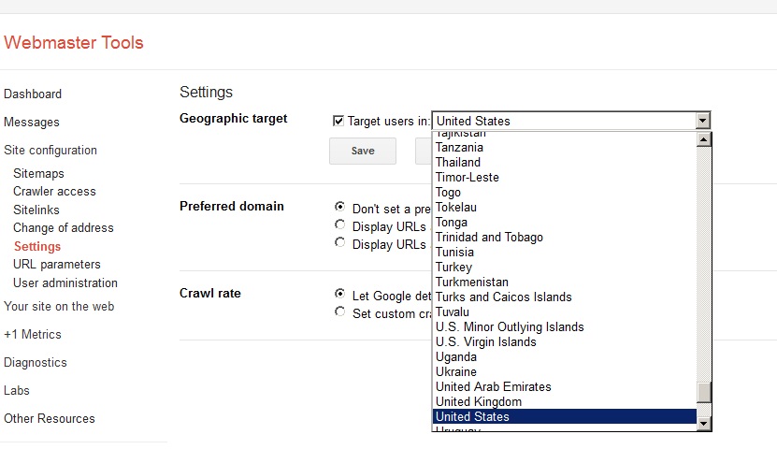Open Other Resources in the sidebar
The height and width of the screenshot is (449, 777).
pos(50,418)
